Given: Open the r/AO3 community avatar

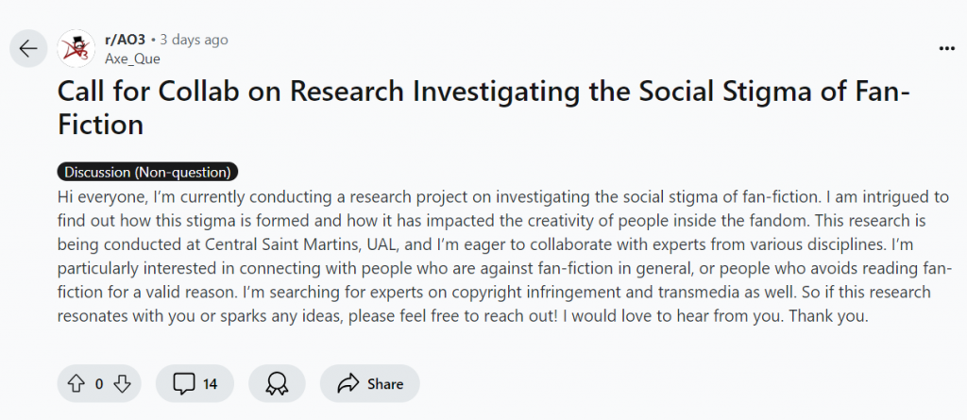Looking at the screenshot, I should [76, 49].
